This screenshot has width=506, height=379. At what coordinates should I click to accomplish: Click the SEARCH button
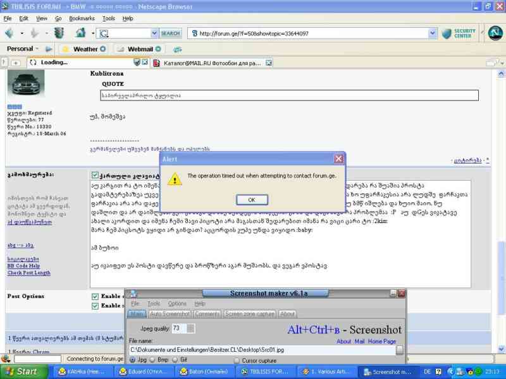(170, 33)
